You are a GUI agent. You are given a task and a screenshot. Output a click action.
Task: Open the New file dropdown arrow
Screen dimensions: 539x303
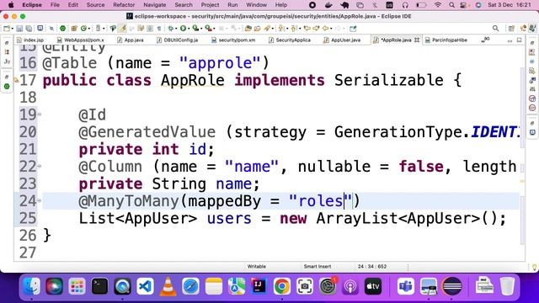(13, 29)
